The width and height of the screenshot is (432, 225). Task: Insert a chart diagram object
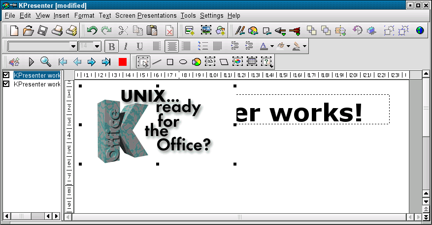point(237,61)
